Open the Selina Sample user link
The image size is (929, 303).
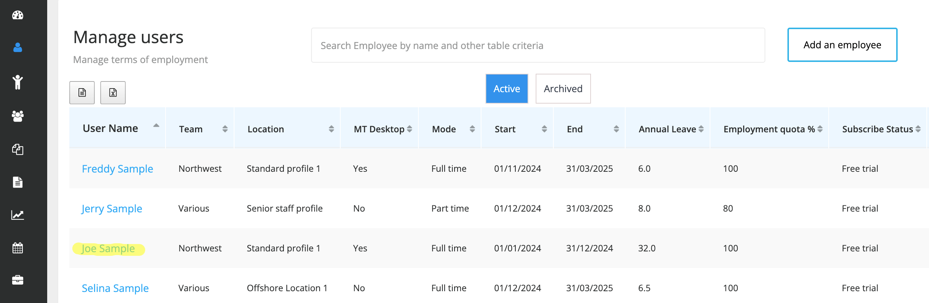[x=115, y=288]
